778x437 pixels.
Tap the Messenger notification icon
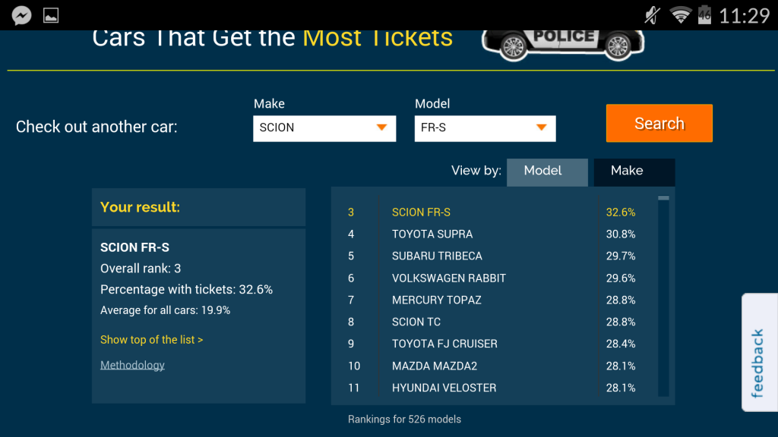(21, 15)
